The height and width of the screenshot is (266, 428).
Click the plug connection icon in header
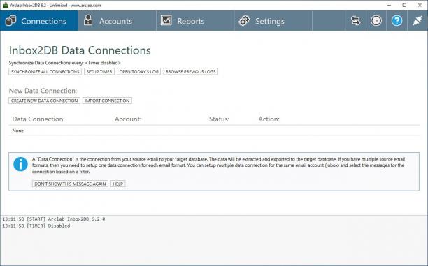click(x=418, y=21)
